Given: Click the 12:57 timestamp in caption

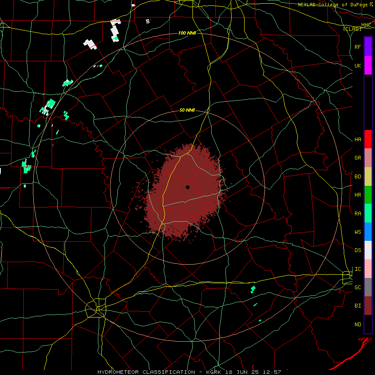Looking at the screenshot, I should click(273, 372).
